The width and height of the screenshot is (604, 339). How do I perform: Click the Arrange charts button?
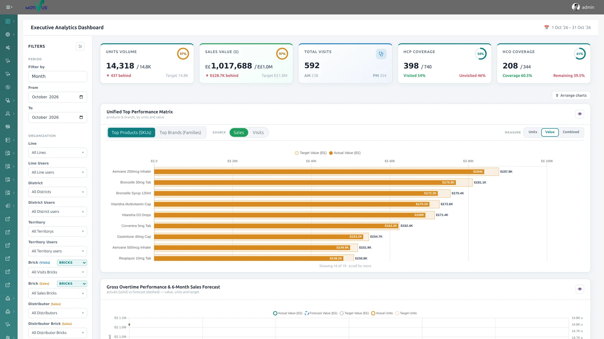pos(571,95)
